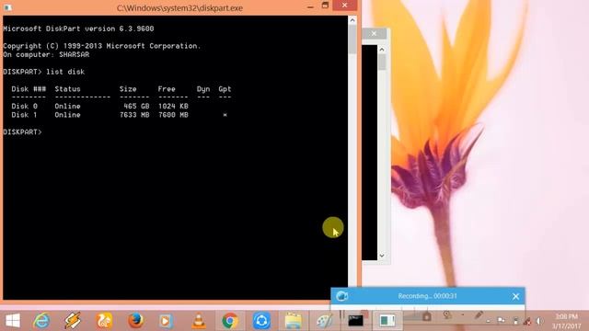Click the diskpart vertical scrollbar thumb

coord(352,40)
